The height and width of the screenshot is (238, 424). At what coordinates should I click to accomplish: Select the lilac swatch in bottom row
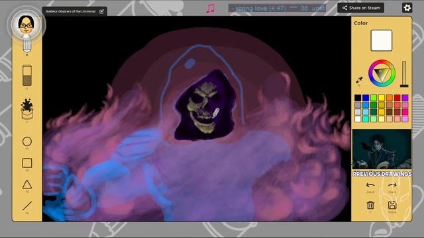click(x=405, y=119)
